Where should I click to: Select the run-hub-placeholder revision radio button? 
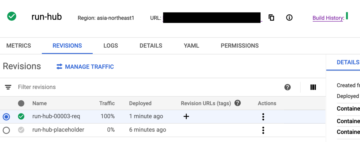(x=6, y=130)
